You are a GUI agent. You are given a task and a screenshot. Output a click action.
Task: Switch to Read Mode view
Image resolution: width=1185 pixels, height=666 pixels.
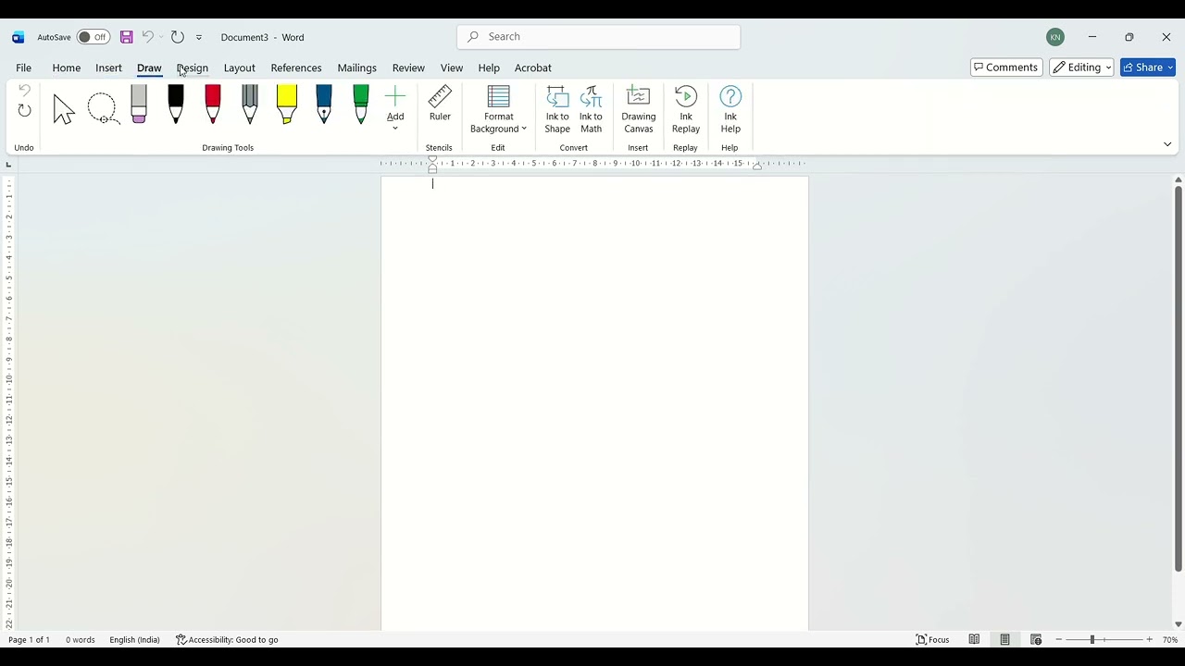click(x=974, y=639)
